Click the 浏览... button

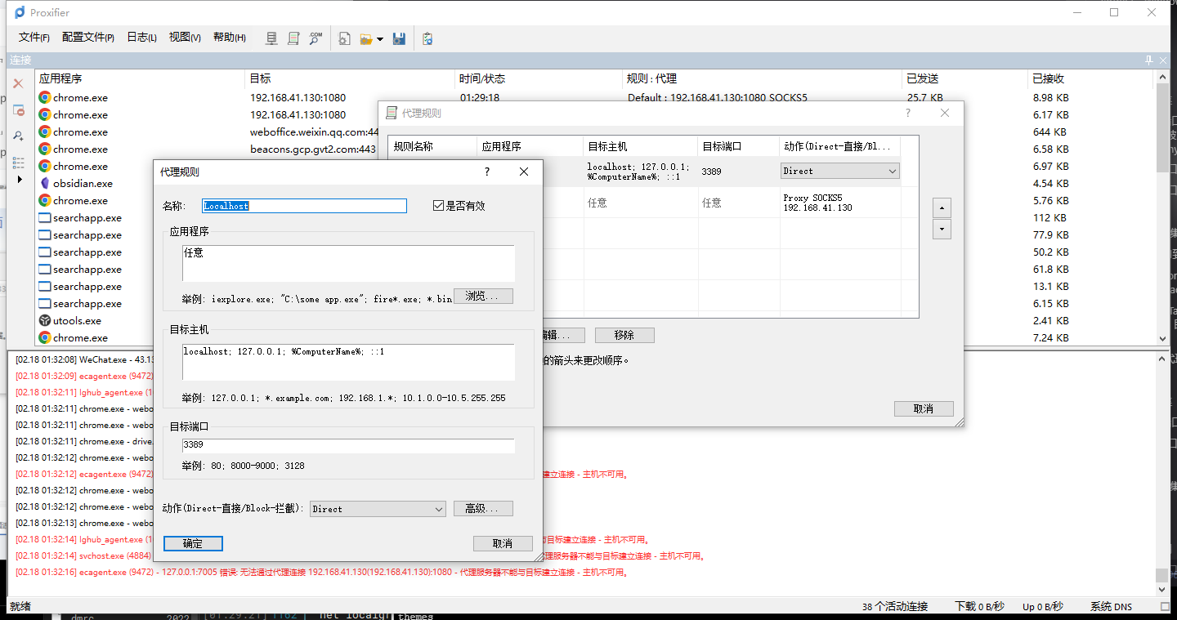[x=483, y=296]
